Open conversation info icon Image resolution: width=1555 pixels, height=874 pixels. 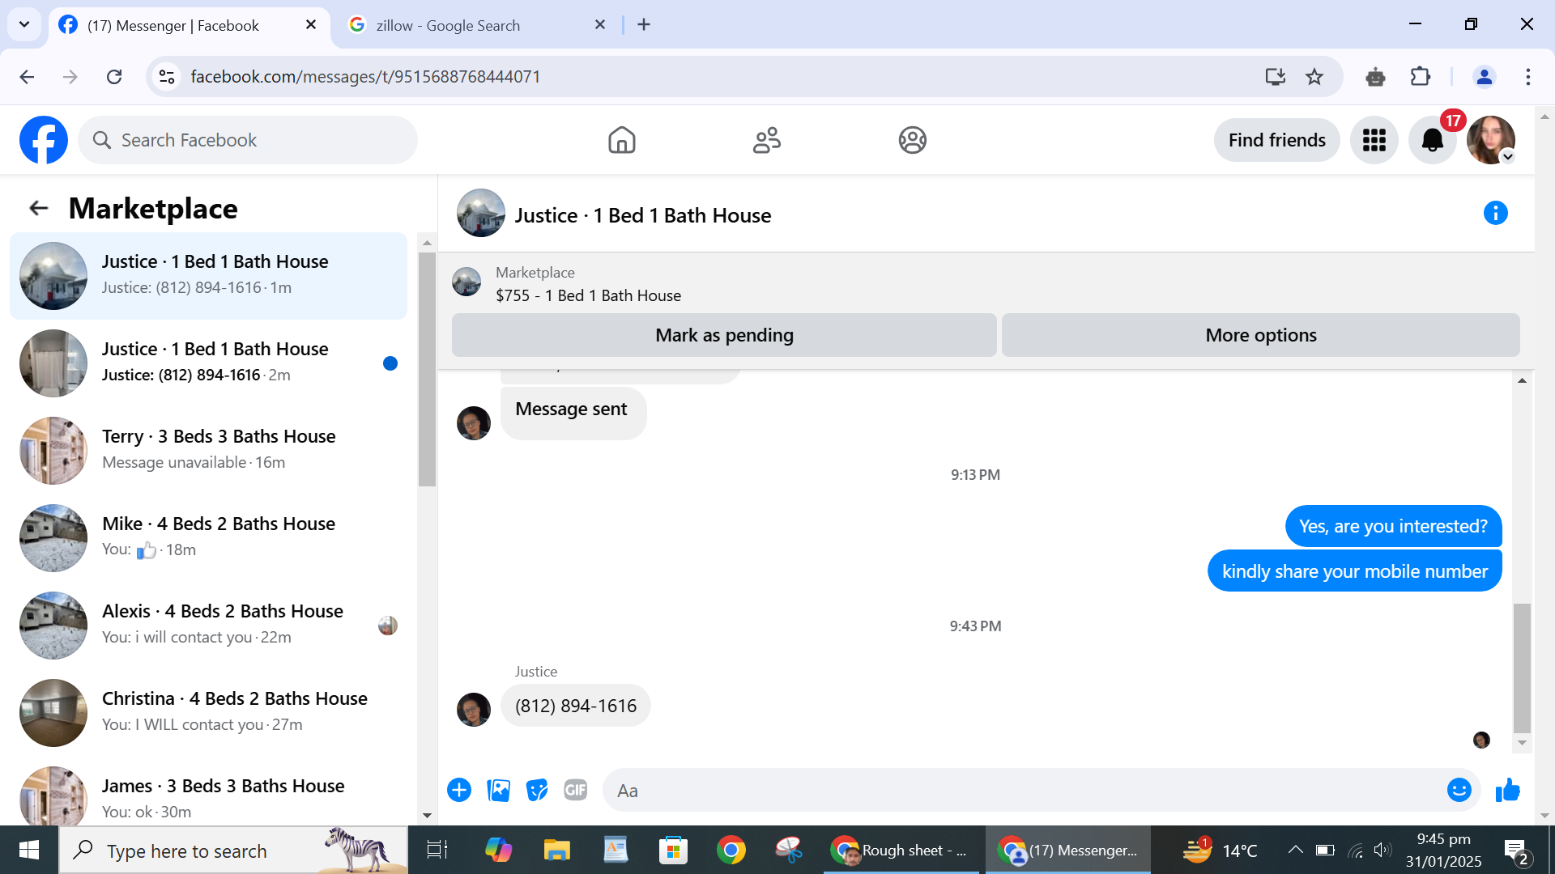point(1495,213)
